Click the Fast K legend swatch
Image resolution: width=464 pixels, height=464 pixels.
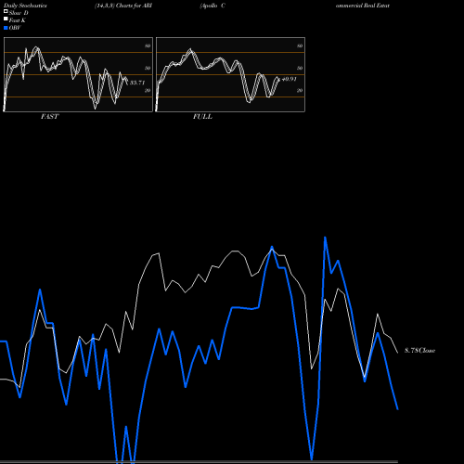6,19
